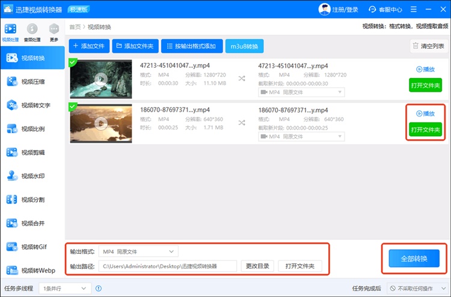Preview the 186070 sunset video thumbnail
The width and height of the screenshot is (451, 297).
101,124
